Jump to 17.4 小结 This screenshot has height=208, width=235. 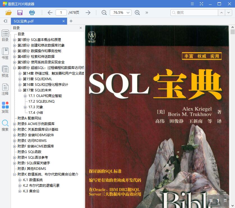(36, 112)
